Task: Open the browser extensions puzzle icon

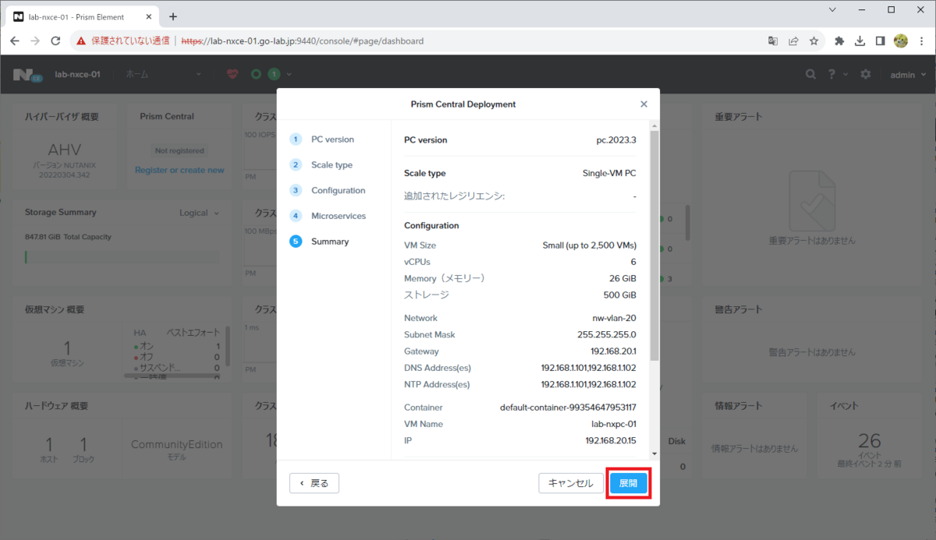Action: 840,41
